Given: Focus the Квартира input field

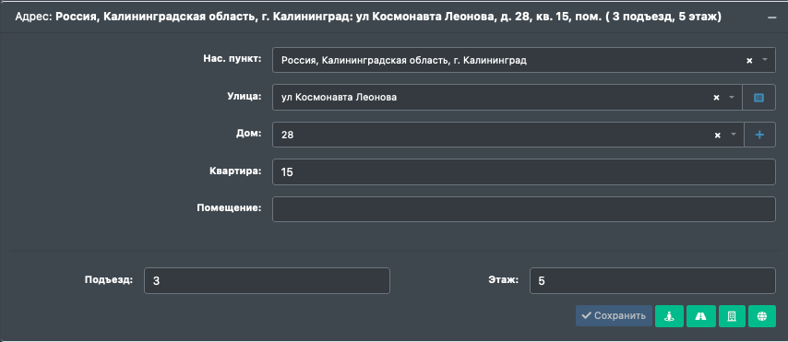Looking at the screenshot, I should pyautogui.click(x=524, y=171).
